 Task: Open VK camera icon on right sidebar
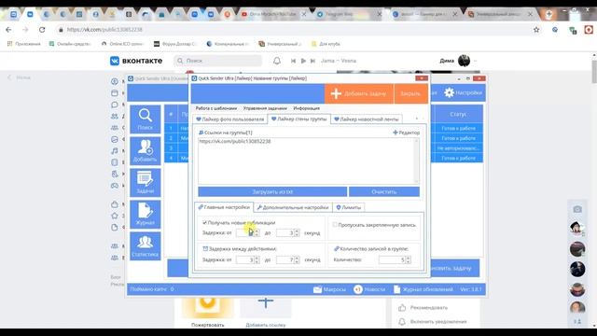(x=577, y=209)
